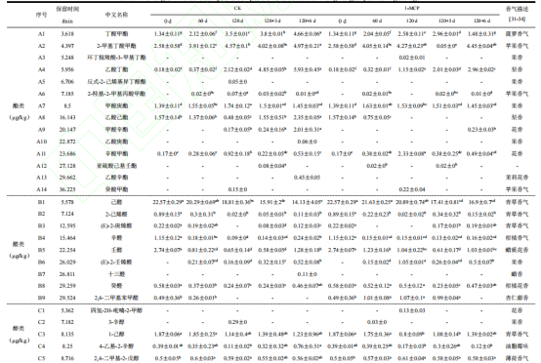This screenshot has height=363, width=541.
Task: Select aroma description '杏仁甜香'
Action: [x=517, y=298]
